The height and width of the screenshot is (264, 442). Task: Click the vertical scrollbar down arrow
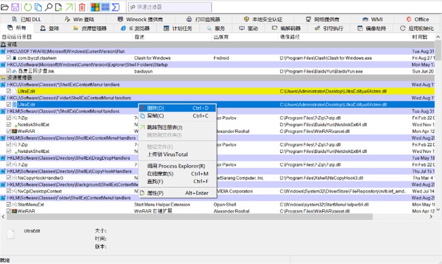pos(438,210)
